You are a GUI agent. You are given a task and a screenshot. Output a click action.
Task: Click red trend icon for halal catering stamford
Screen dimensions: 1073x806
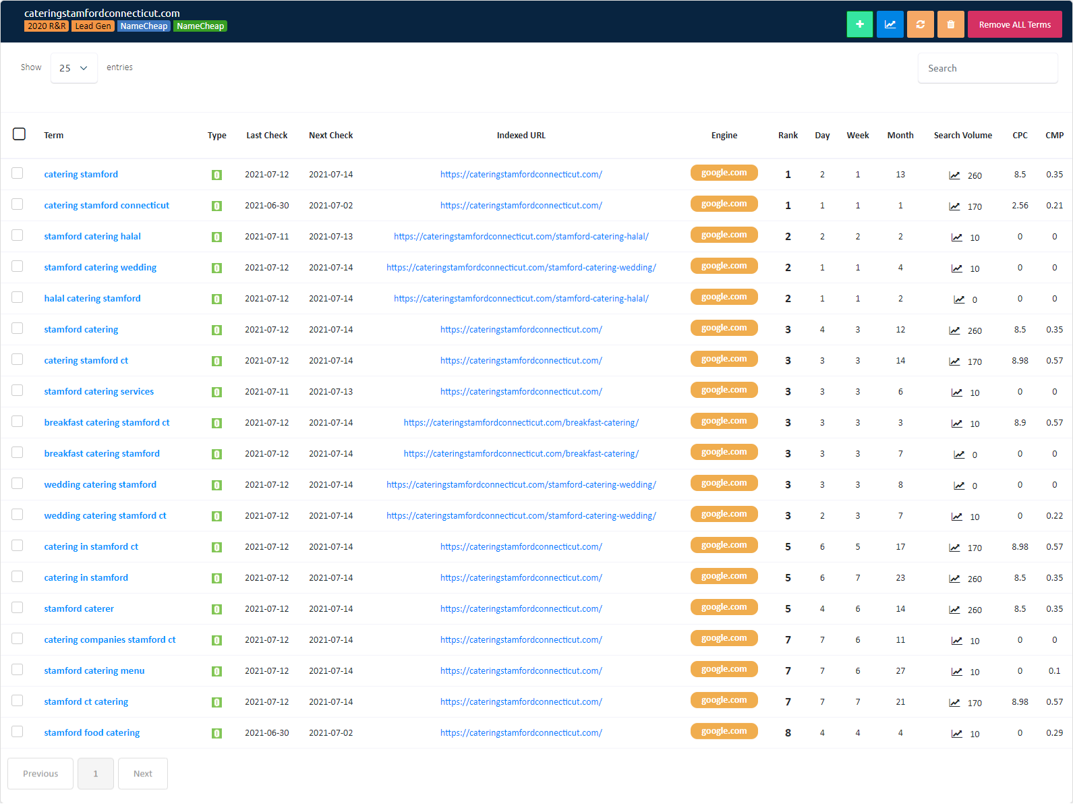958,299
